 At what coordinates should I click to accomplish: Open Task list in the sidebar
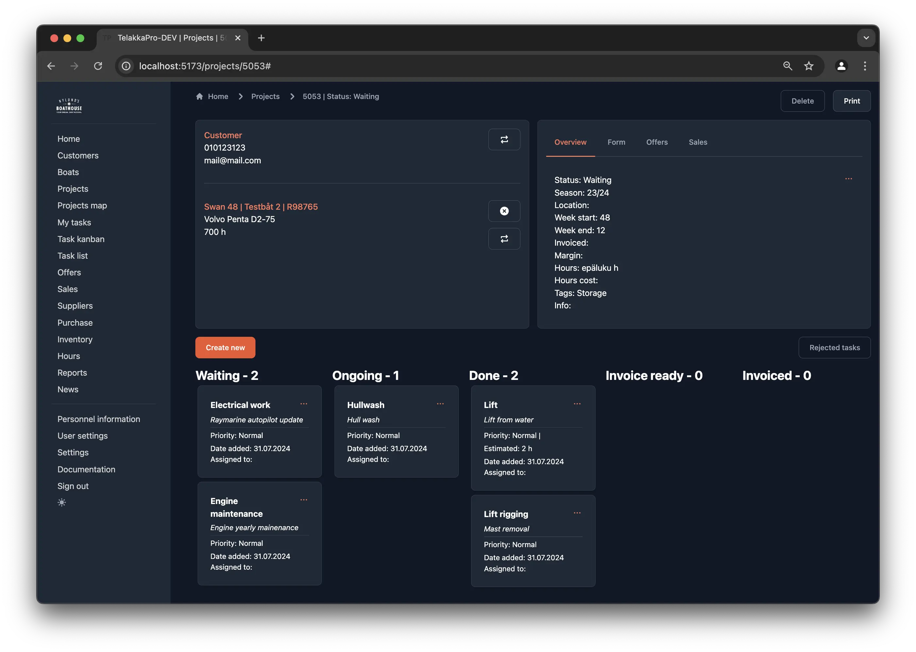click(x=73, y=256)
